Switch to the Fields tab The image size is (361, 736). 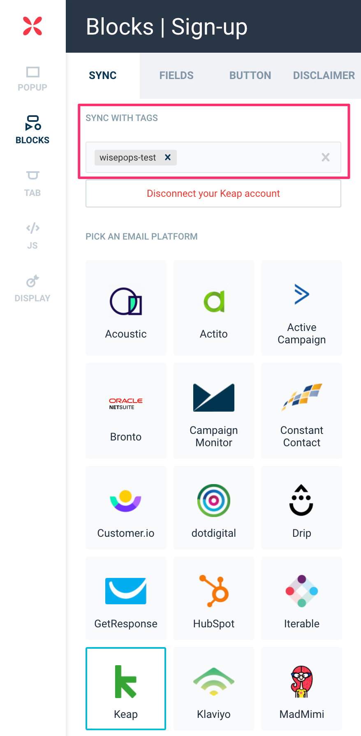point(176,75)
